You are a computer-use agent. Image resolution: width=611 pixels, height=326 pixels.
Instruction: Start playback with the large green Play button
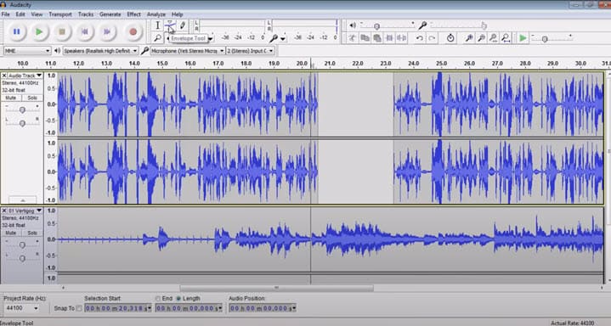pyautogui.click(x=39, y=32)
